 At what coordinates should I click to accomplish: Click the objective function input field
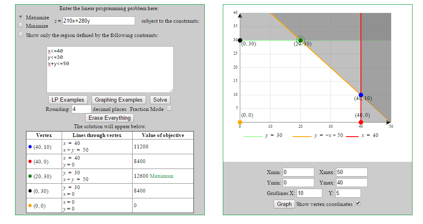(99, 21)
